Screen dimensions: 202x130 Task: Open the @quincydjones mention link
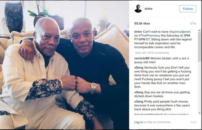pos(180,32)
